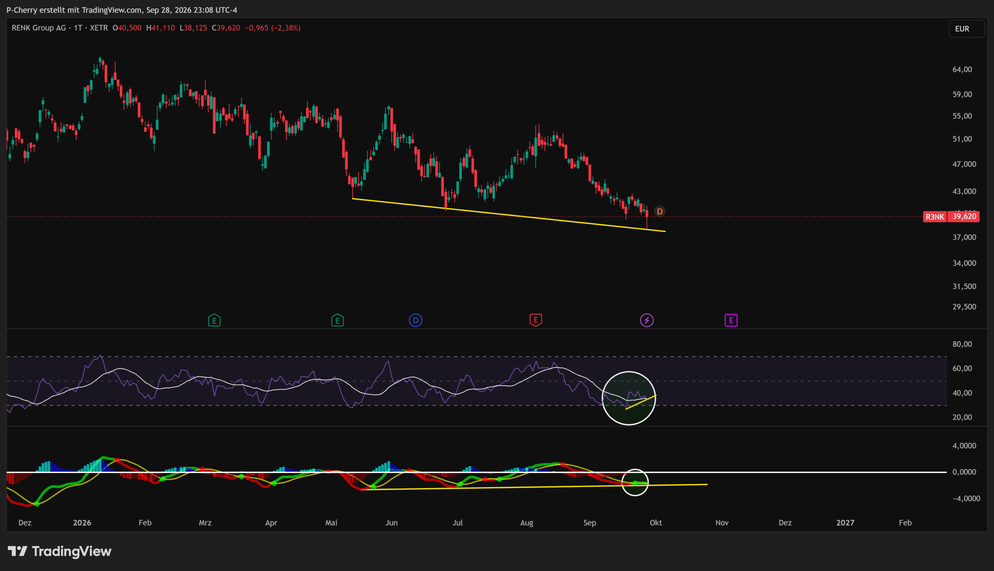This screenshot has height=571, width=994.
Task: Open the purple lightning news marker
Action: pyautogui.click(x=647, y=320)
